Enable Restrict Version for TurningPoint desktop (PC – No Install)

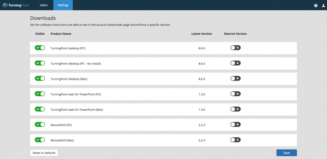[235, 63]
